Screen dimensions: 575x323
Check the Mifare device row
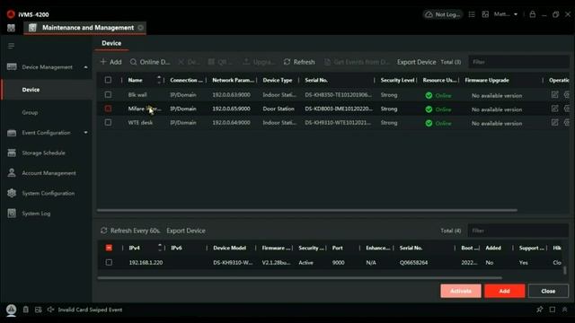108,109
